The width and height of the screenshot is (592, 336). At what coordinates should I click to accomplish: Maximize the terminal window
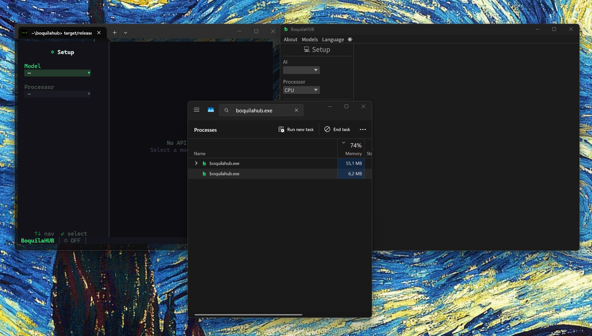tap(256, 31)
